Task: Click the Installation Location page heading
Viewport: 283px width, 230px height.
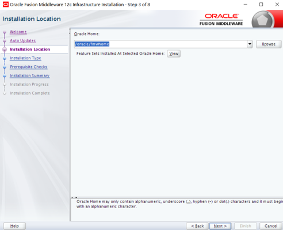Action: click(x=32, y=19)
